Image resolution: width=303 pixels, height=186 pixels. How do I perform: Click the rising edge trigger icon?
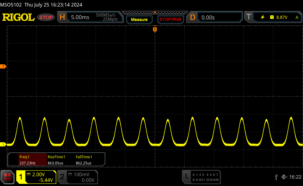262,17
